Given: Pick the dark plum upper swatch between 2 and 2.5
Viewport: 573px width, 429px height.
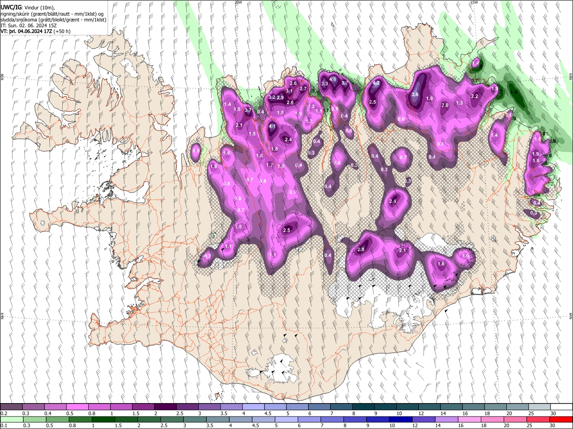Looking at the screenshot, I should [x=165, y=407].
